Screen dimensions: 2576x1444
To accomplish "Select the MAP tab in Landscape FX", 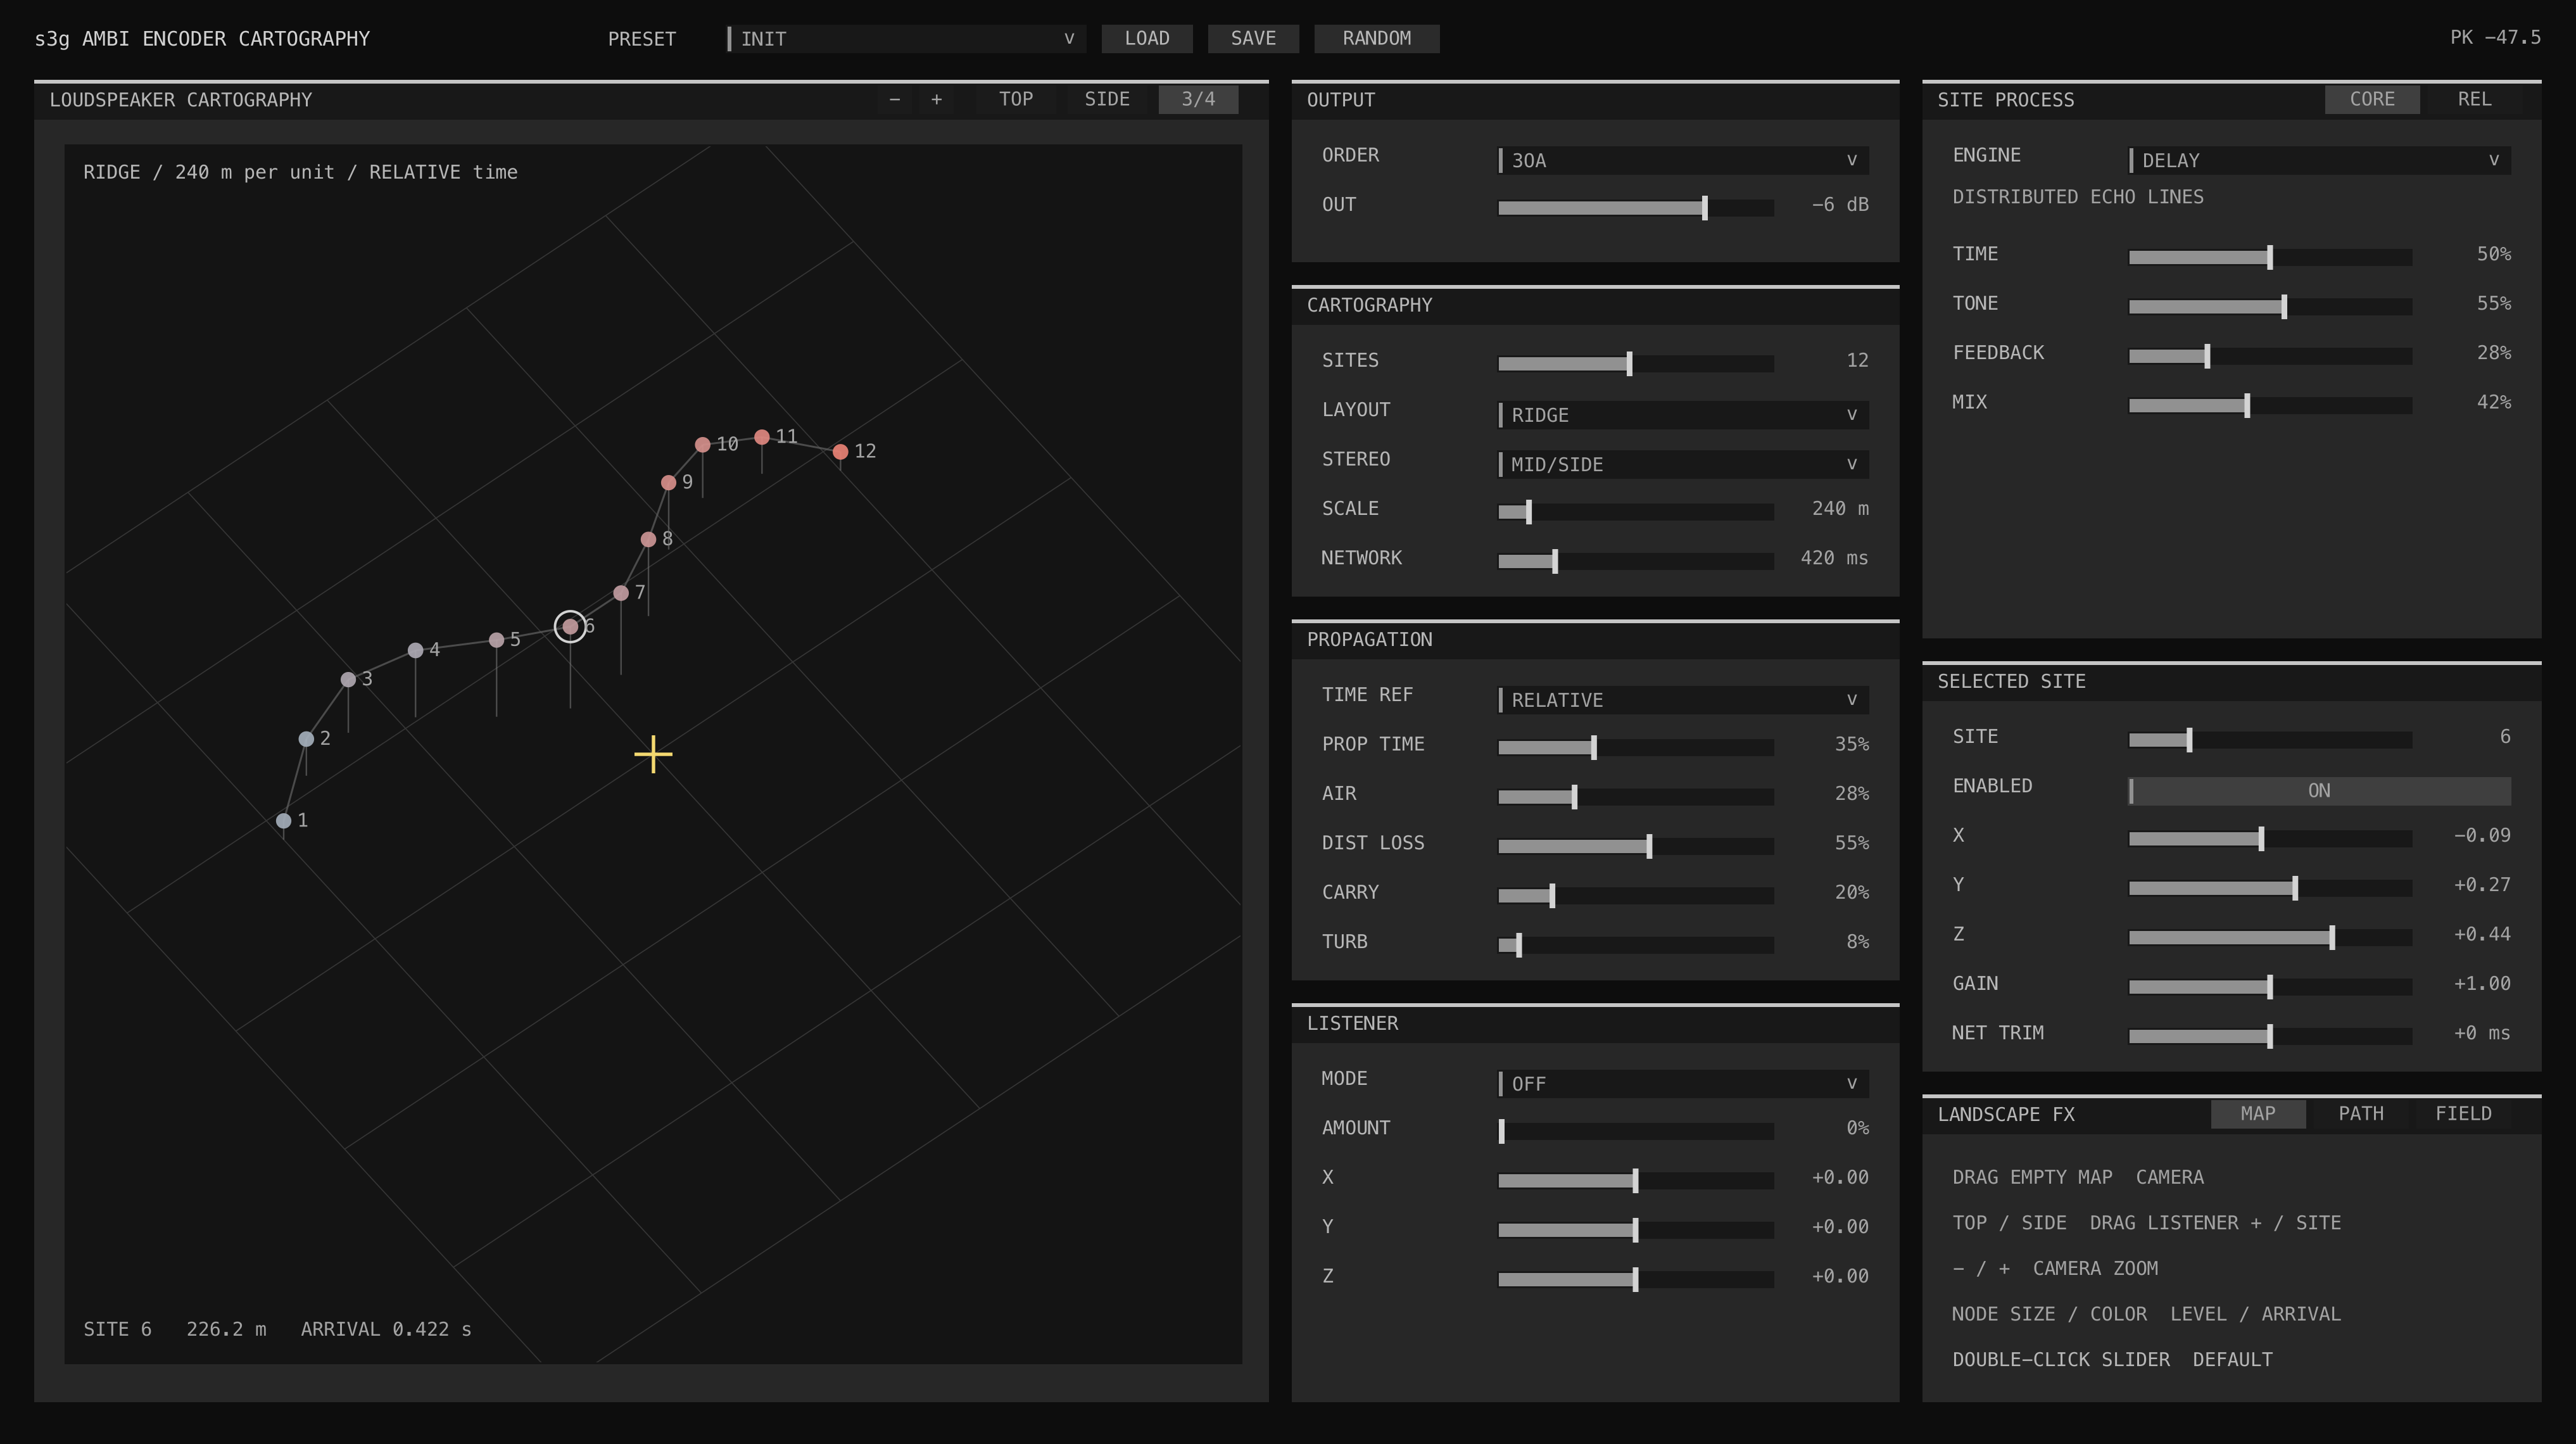I will click(x=2258, y=1114).
